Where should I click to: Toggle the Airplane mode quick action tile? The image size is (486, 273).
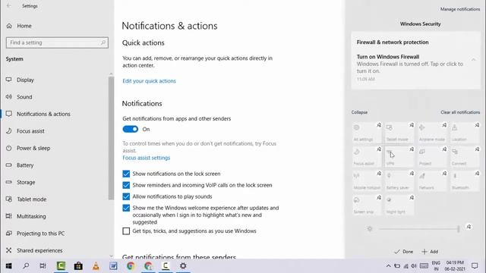(432, 133)
